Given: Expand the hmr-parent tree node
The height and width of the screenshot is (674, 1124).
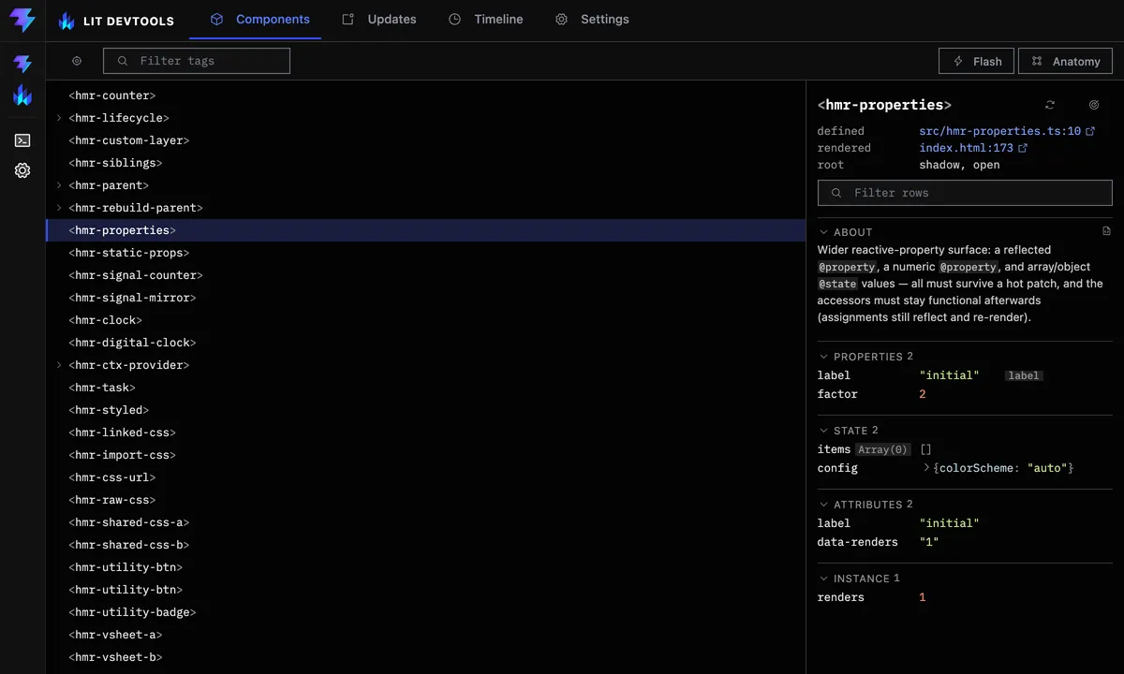Looking at the screenshot, I should click(59, 185).
